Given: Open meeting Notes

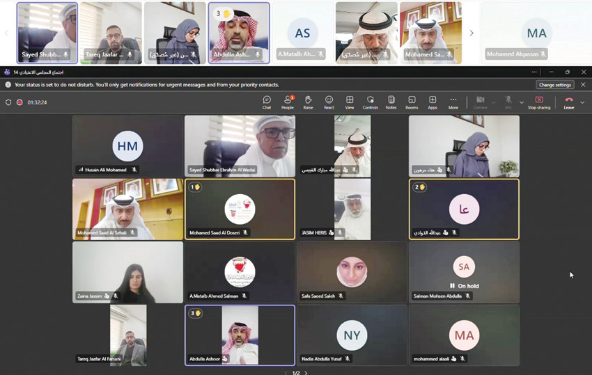Looking at the screenshot, I should (391, 102).
